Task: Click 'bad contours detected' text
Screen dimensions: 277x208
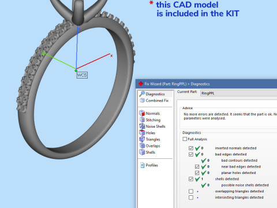Action: click(239, 161)
